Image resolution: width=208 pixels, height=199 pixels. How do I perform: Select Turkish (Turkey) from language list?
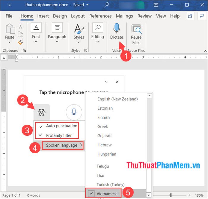click(111, 184)
